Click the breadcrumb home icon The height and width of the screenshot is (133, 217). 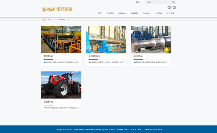(x=44, y=19)
